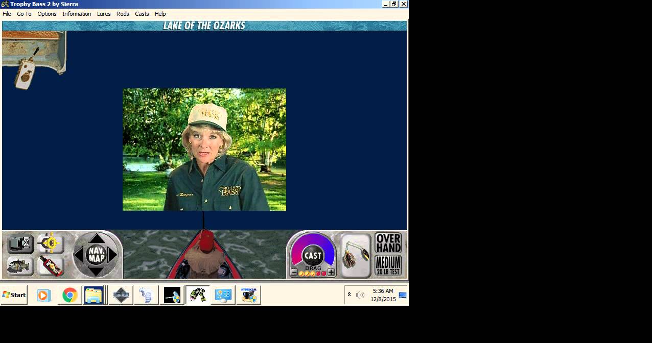Click the fish species icon

(x=20, y=266)
